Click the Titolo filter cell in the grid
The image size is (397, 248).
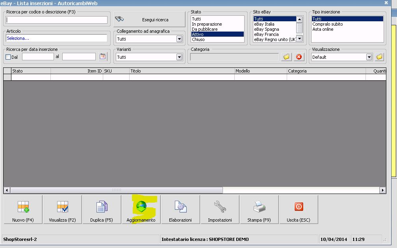pos(182,77)
